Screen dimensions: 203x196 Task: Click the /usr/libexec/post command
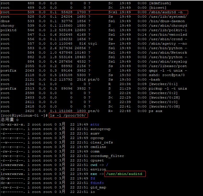[x=168, y=66]
